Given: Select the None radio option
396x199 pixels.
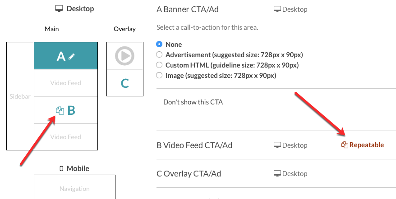Looking at the screenshot, I should point(159,44).
